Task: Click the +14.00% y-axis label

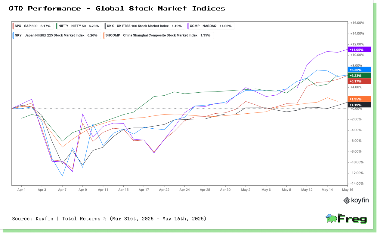Action: 357,34
